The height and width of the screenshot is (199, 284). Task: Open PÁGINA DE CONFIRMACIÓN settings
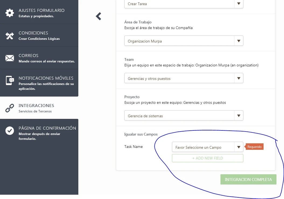(39, 131)
